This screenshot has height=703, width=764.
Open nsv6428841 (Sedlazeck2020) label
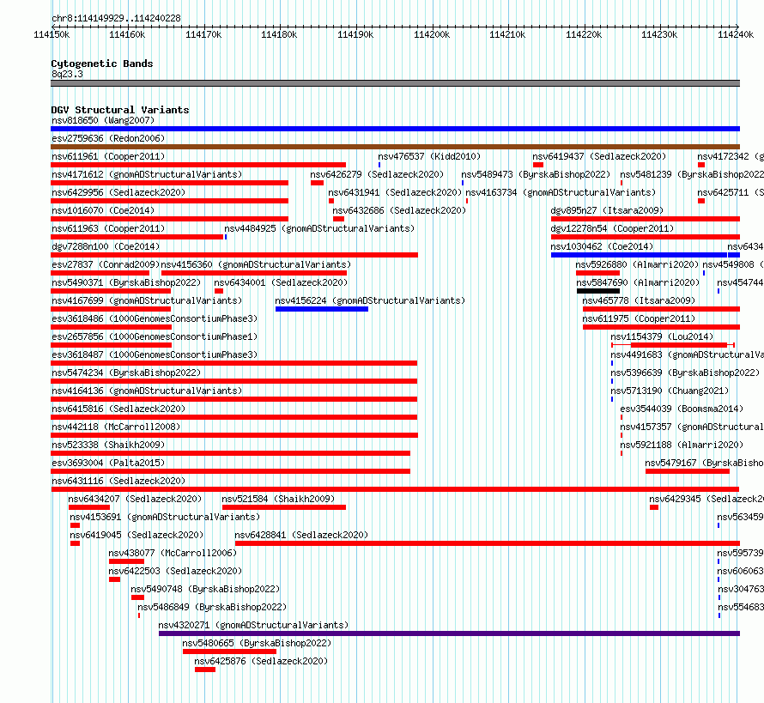[301, 535]
